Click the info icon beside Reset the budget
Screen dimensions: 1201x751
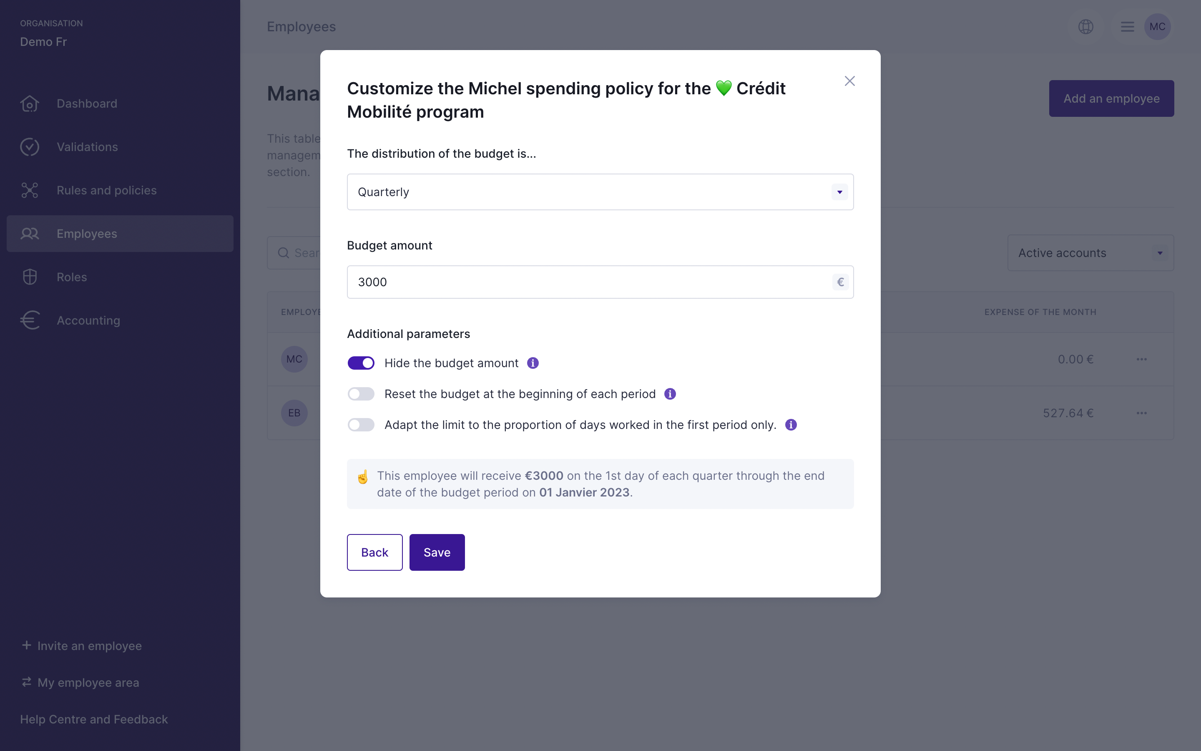point(670,394)
